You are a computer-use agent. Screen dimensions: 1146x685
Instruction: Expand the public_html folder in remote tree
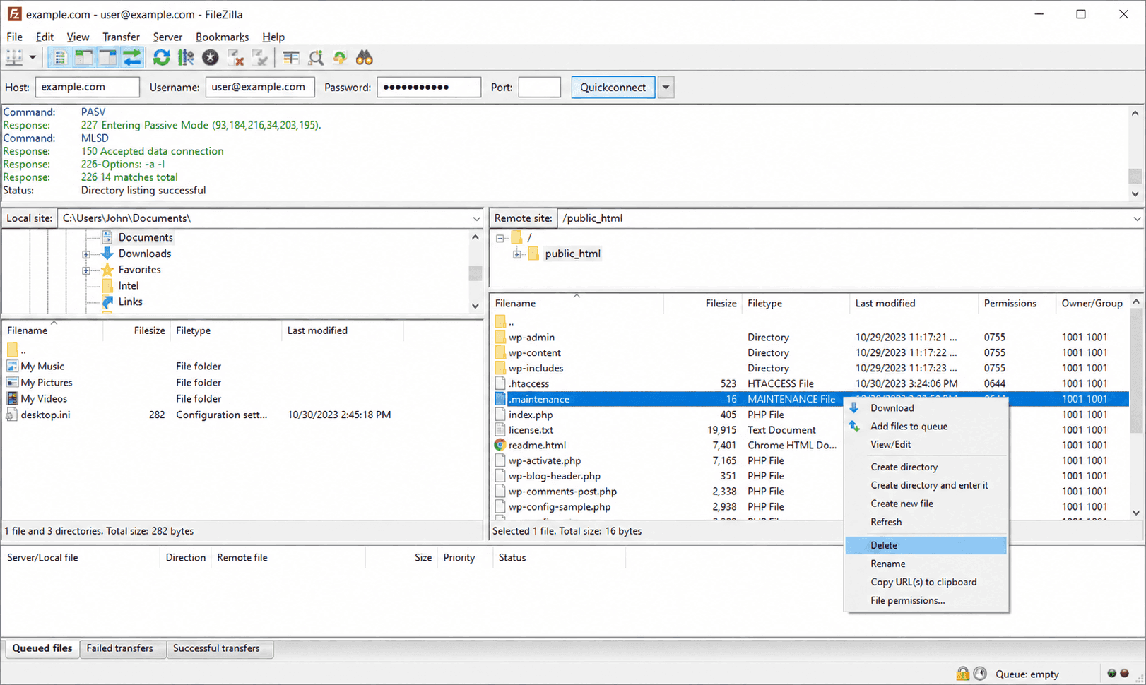(x=517, y=254)
